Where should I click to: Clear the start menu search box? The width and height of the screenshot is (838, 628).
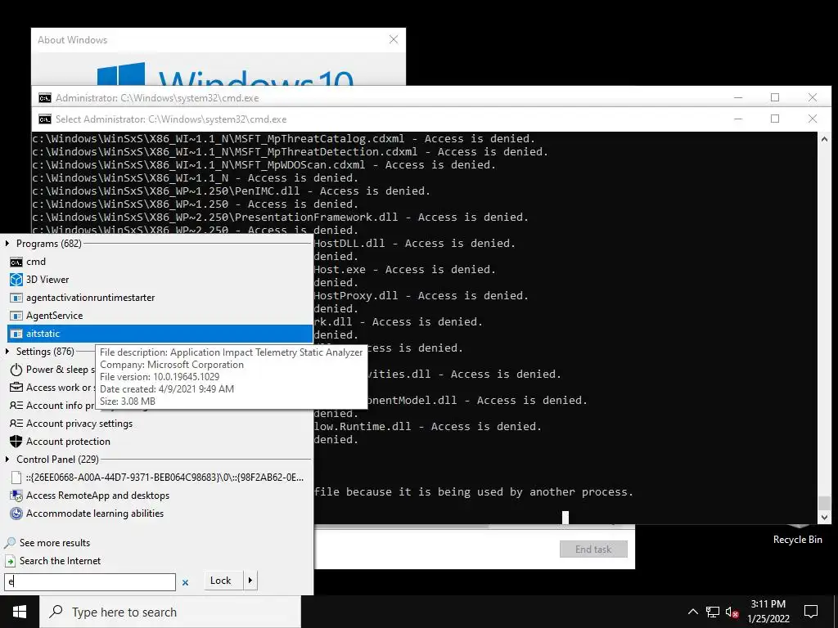186,582
